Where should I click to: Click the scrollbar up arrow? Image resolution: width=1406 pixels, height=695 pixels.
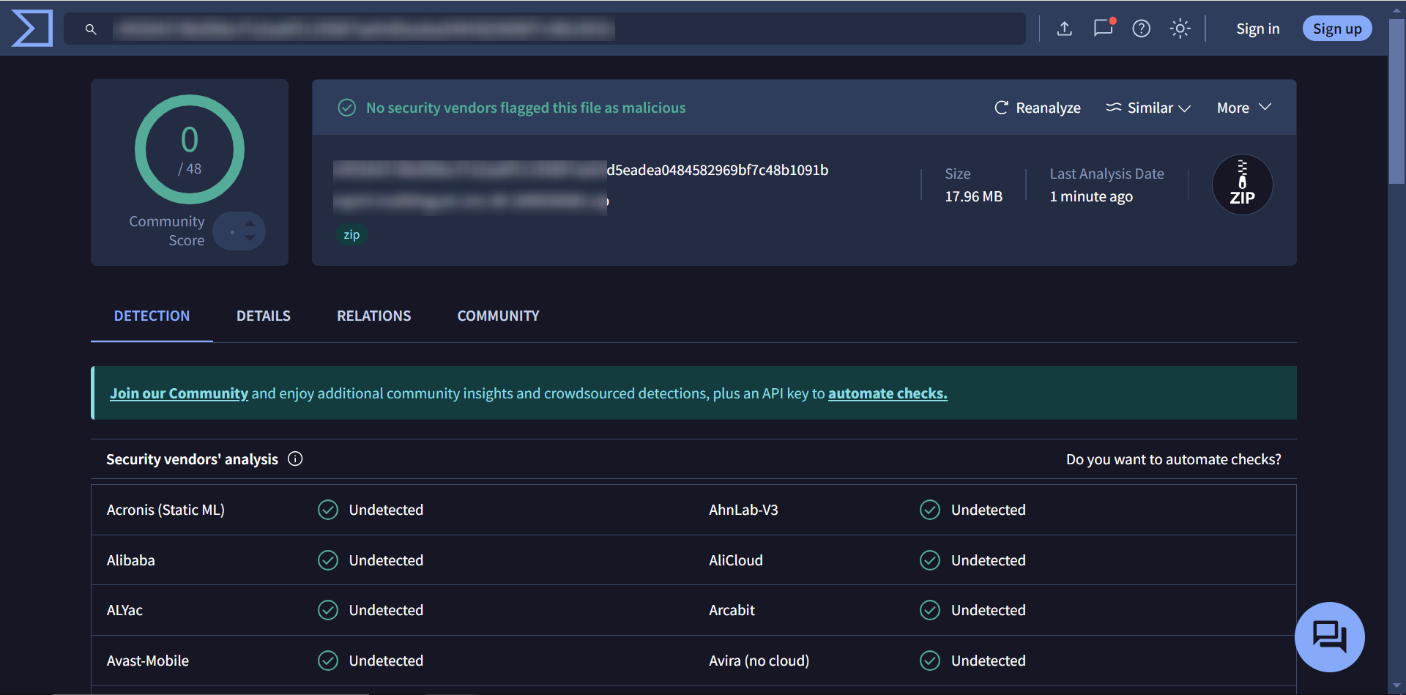(x=1396, y=9)
